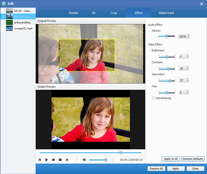The image size is (207, 174).
Task: Click the Close button at bottom
Action: (x=195, y=168)
